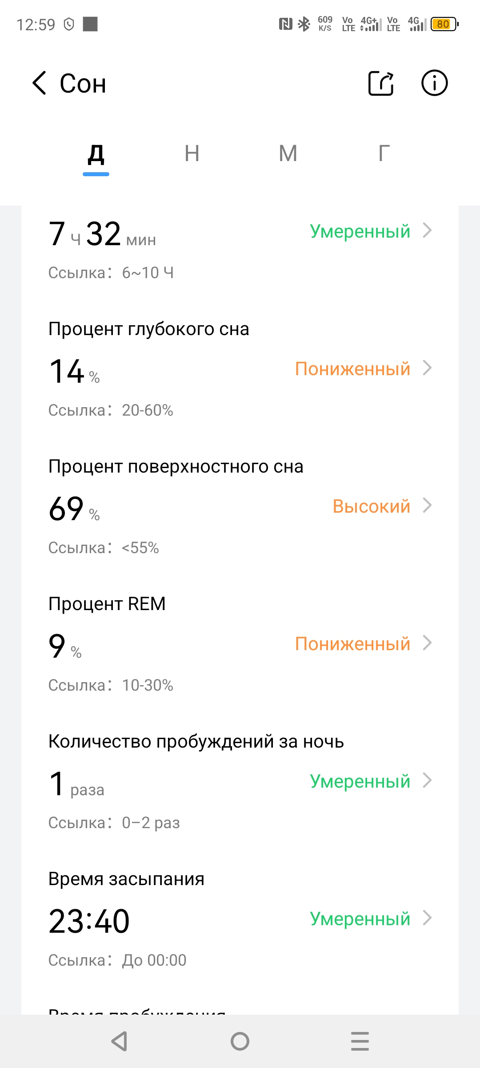Open Android recent apps menu icon
This screenshot has width=480, height=1068.
tap(360, 1041)
